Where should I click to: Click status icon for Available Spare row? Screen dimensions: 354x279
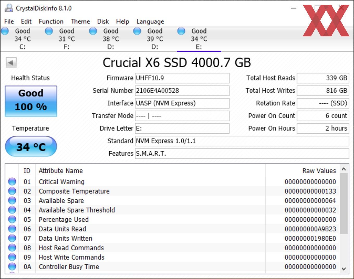(x=12, y=200)
